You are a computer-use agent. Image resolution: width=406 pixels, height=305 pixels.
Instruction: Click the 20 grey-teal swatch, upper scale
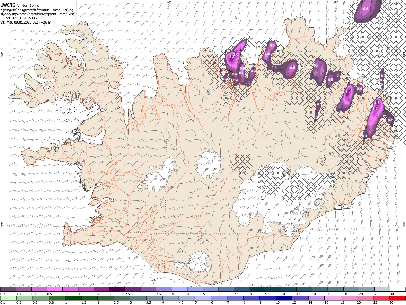pyautogui.click(x=367, y=289)
